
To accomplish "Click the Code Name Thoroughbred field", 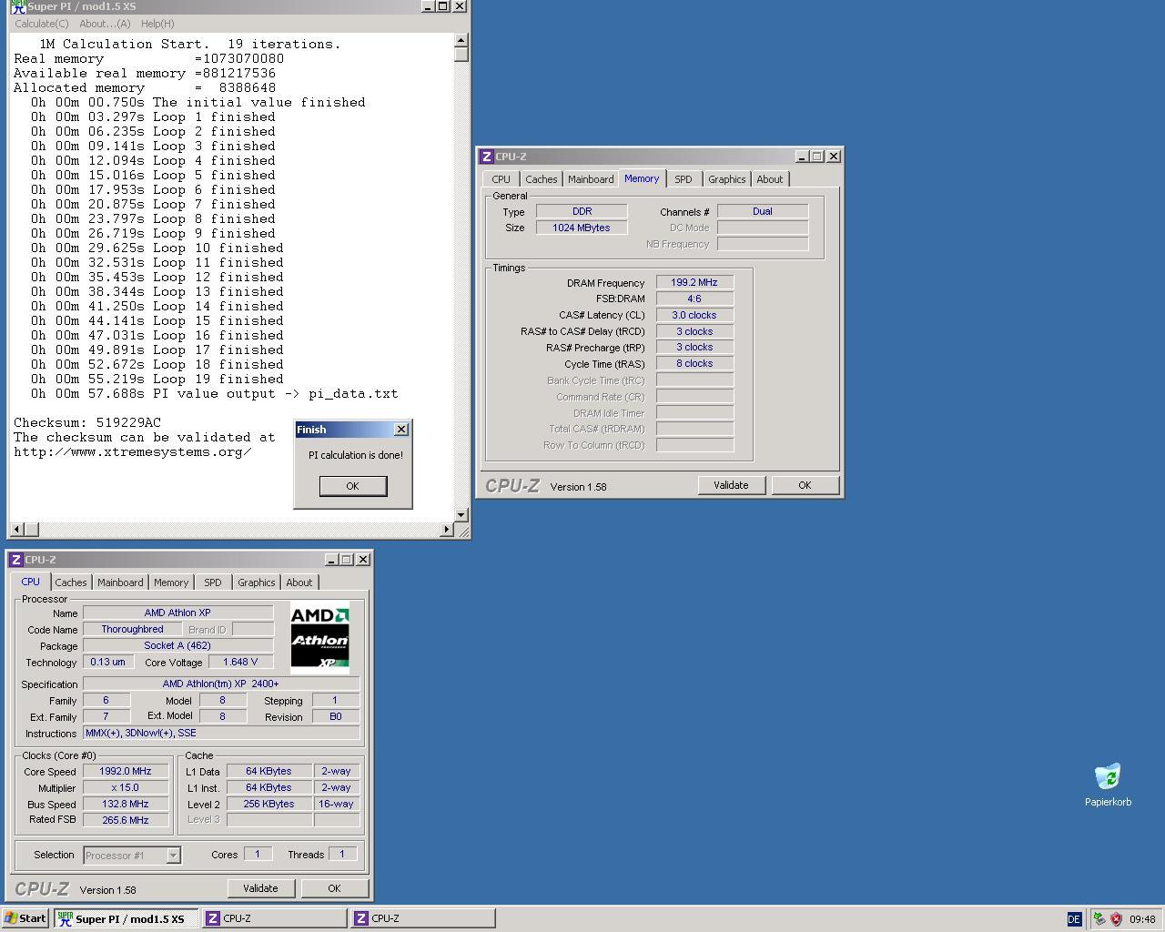I will (x=133, y=629).
